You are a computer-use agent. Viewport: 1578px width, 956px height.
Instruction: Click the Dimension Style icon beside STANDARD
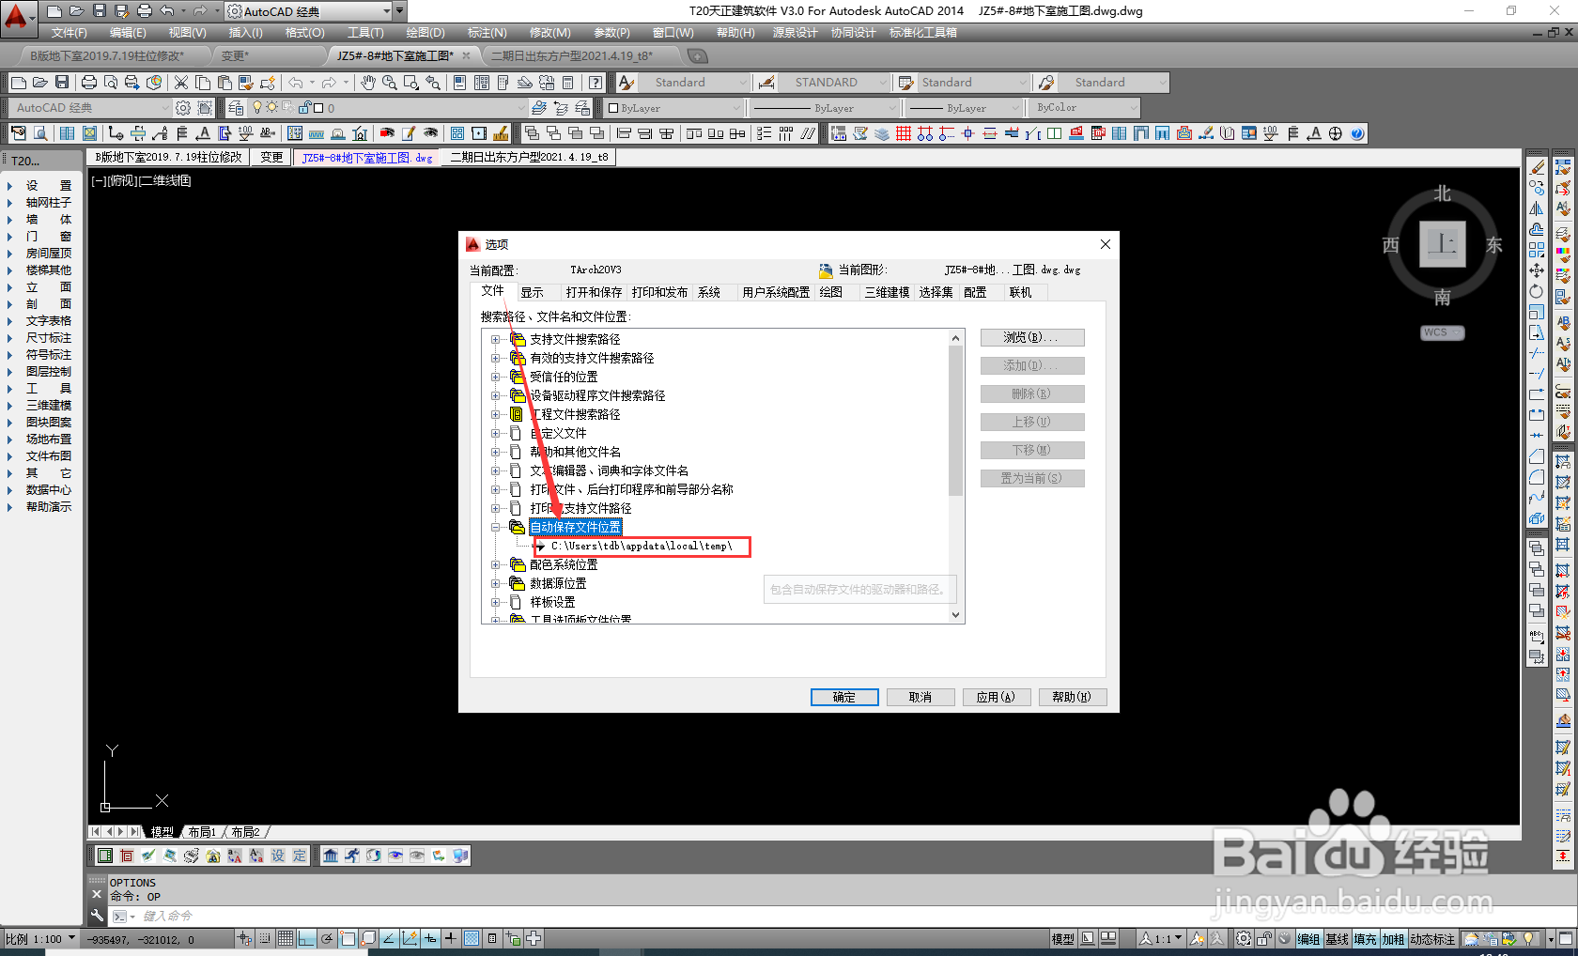766,83
